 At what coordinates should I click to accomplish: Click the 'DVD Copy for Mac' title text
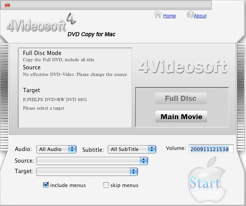tap(91, 34)
